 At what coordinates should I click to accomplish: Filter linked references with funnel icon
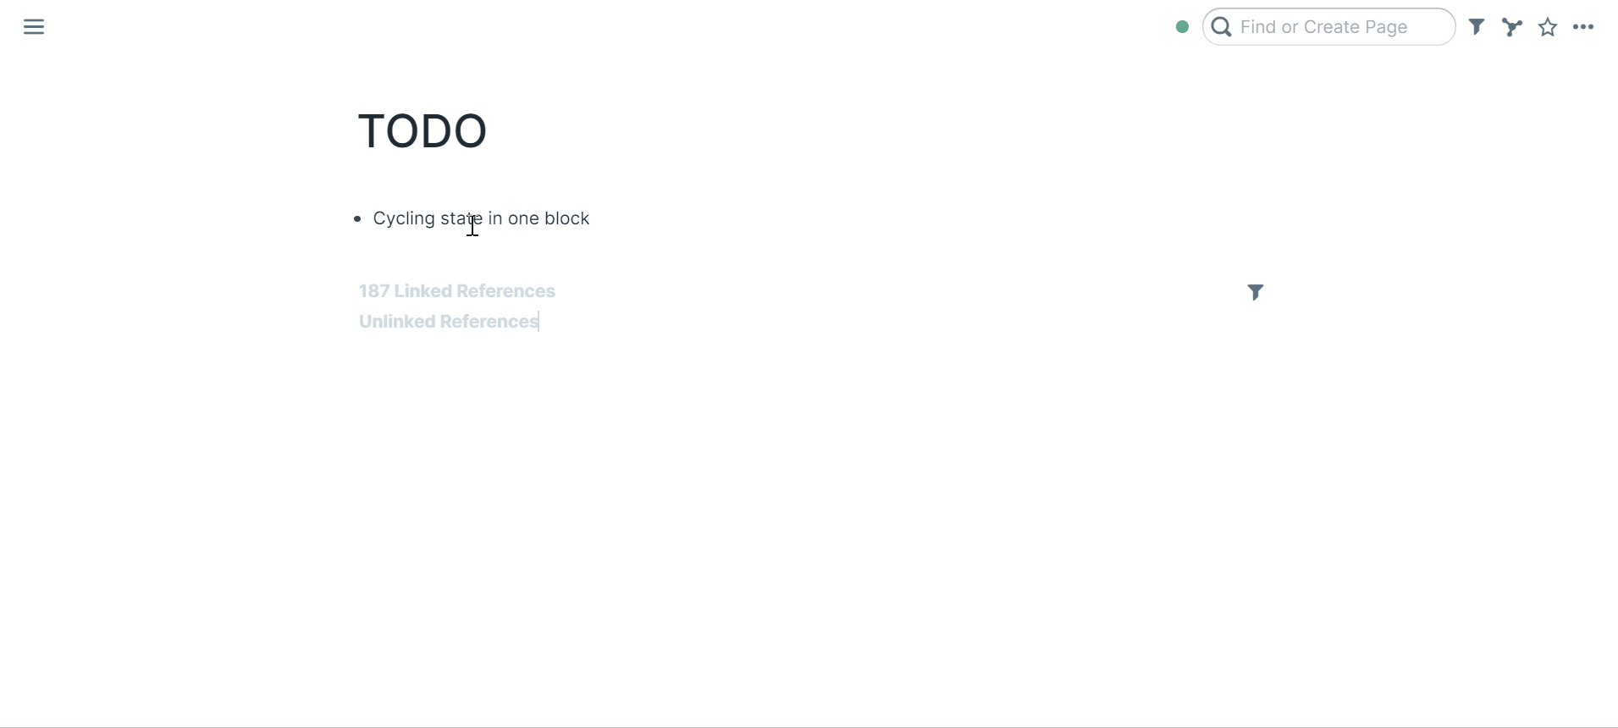tap(1256, 293)
